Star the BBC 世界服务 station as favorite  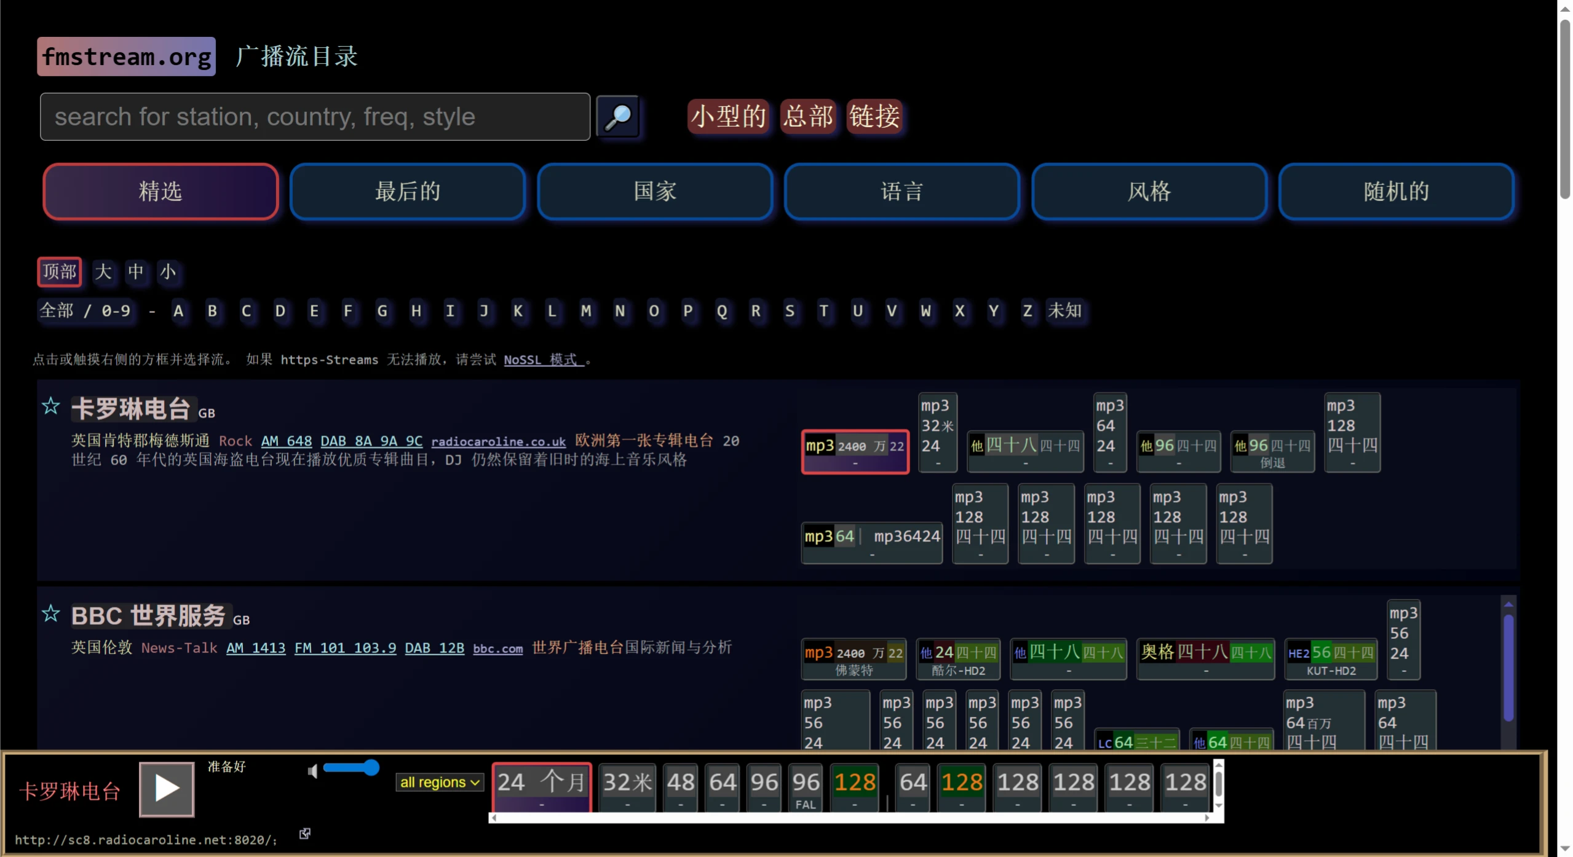pyautogui.click(x=51, y=614)
